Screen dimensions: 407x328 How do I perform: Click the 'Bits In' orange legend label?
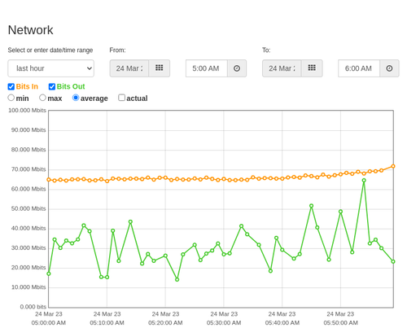27,86
